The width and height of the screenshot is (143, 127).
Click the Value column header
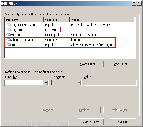102,20
